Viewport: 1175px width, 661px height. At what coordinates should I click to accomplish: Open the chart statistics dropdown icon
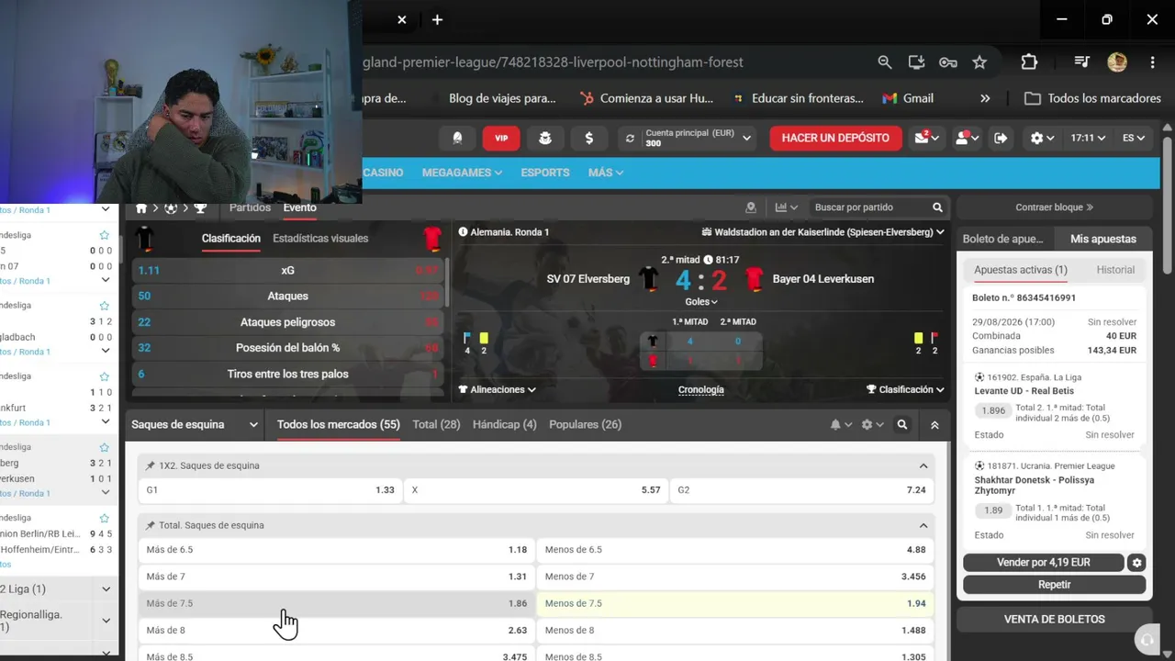click(787, 207)
